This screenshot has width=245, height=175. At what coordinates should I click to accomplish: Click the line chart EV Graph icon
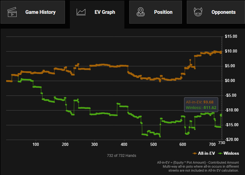coord(81,12)
